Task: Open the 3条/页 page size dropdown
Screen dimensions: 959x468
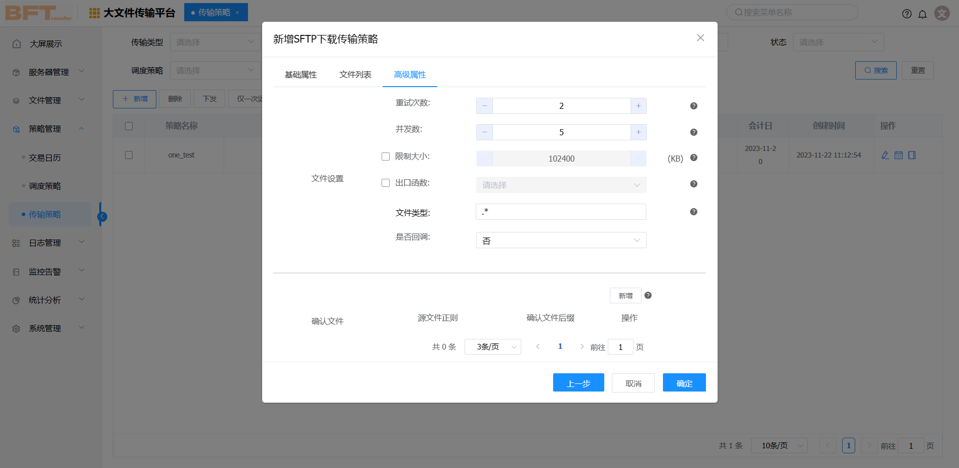Action: 492,346
